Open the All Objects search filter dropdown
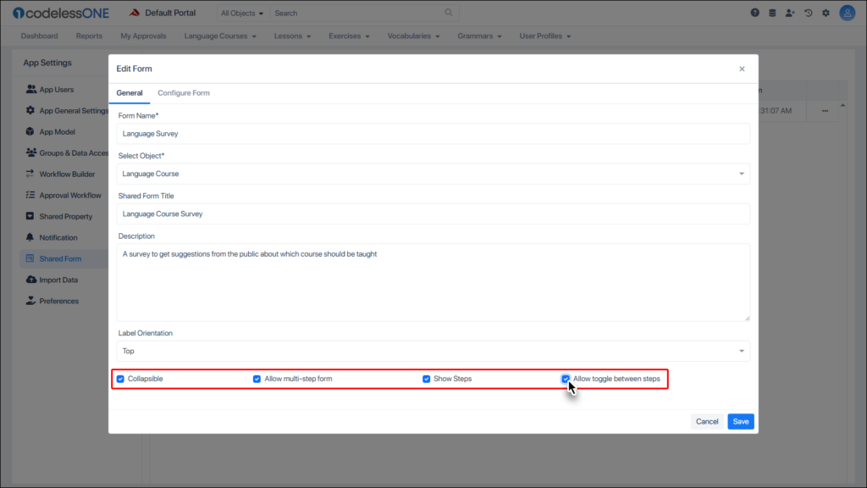The width and height of the screenshot is (867, 488). 242,13
